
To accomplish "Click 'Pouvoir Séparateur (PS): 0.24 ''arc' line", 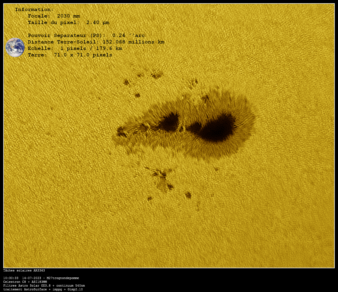I will pyautogui.click(x=86, y=35).
